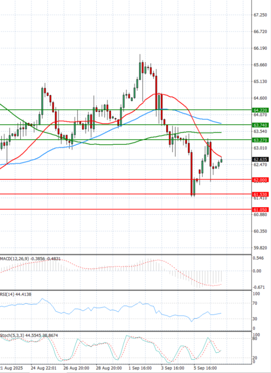Screen dimensions: 271x373
Task: Click the Stochastic scale value 20
Action: 255,358
